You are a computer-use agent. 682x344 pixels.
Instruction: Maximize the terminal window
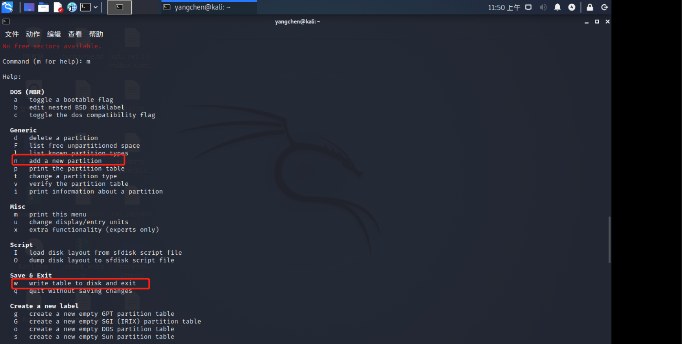597,22
